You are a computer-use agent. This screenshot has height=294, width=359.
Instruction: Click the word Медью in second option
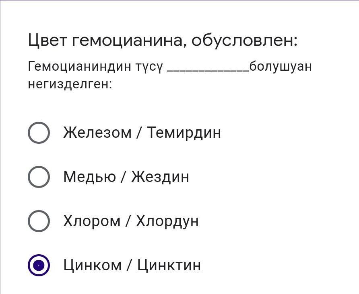(x=89, y=177)
